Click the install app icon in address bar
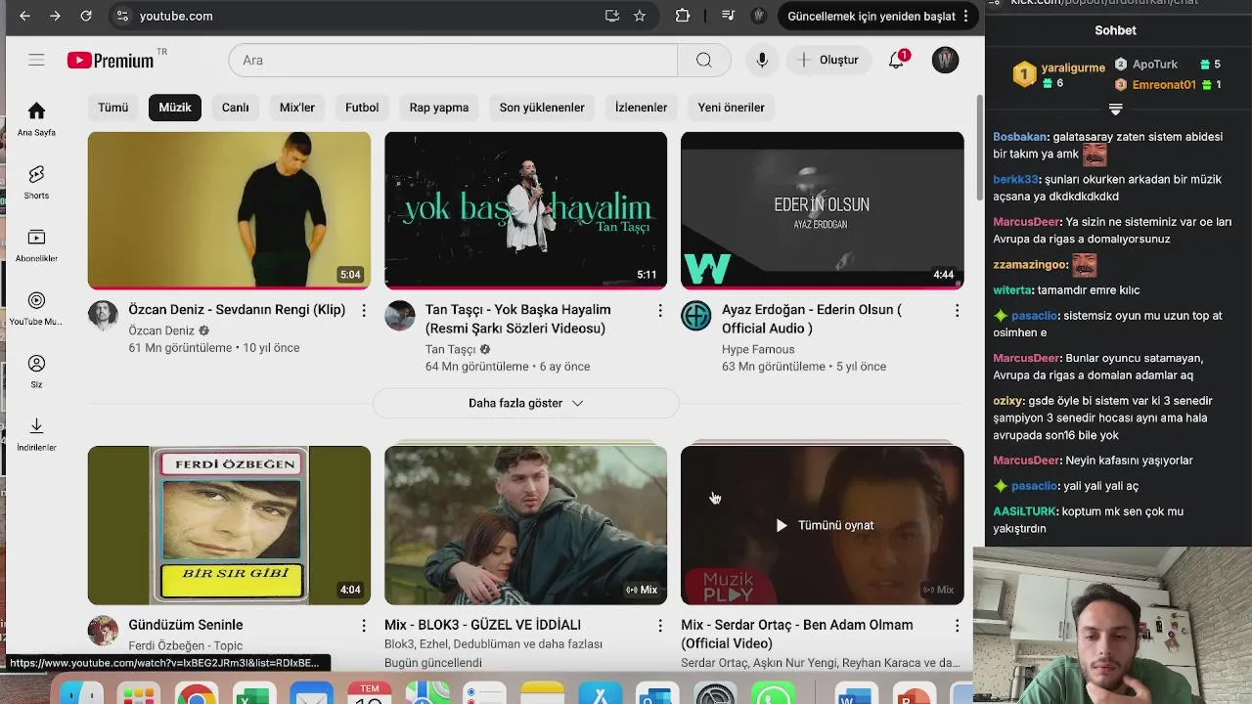This screenshot has height=704, width=1252. click(x=612, y=16)
